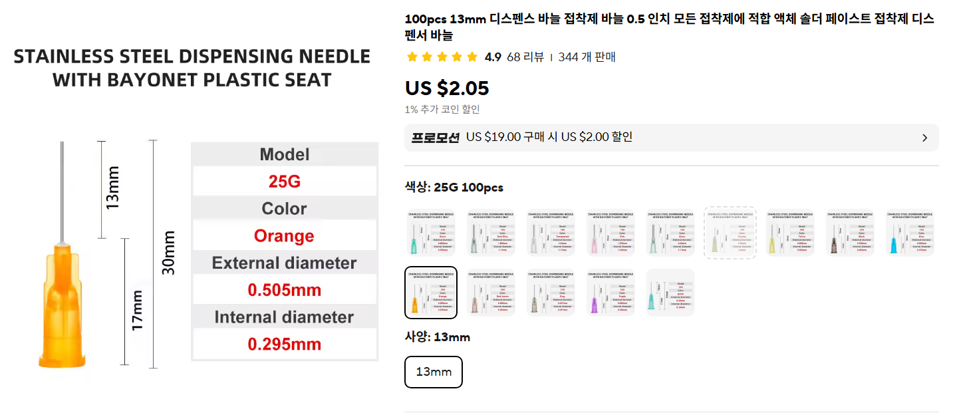Expand the 프로모션 arrow chevron
Viewport: 953px width, 415px height.
tap(924, 138)
